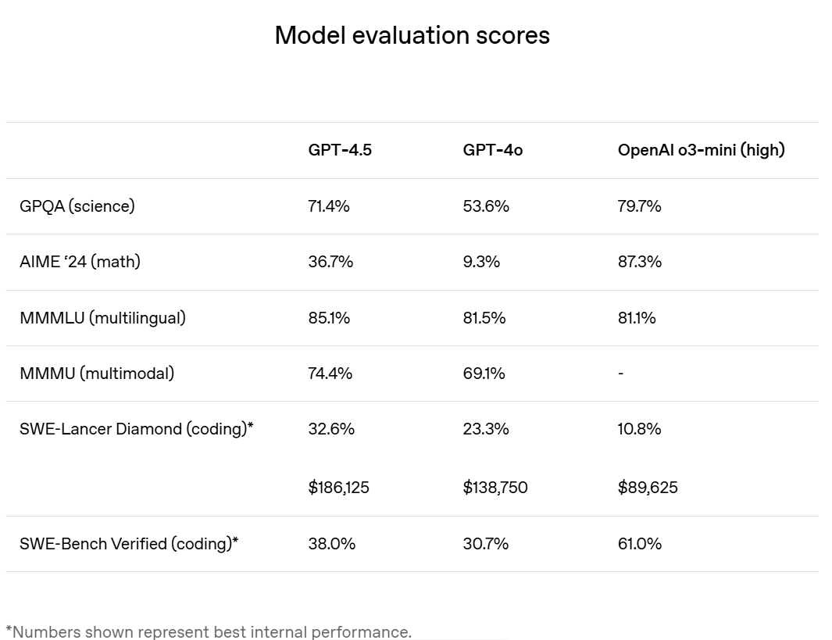Image resolution: width=832 pixels, height=640 pixels.
Task: Click the 71.4% GPQA score cell
Action: pos(329,206)
